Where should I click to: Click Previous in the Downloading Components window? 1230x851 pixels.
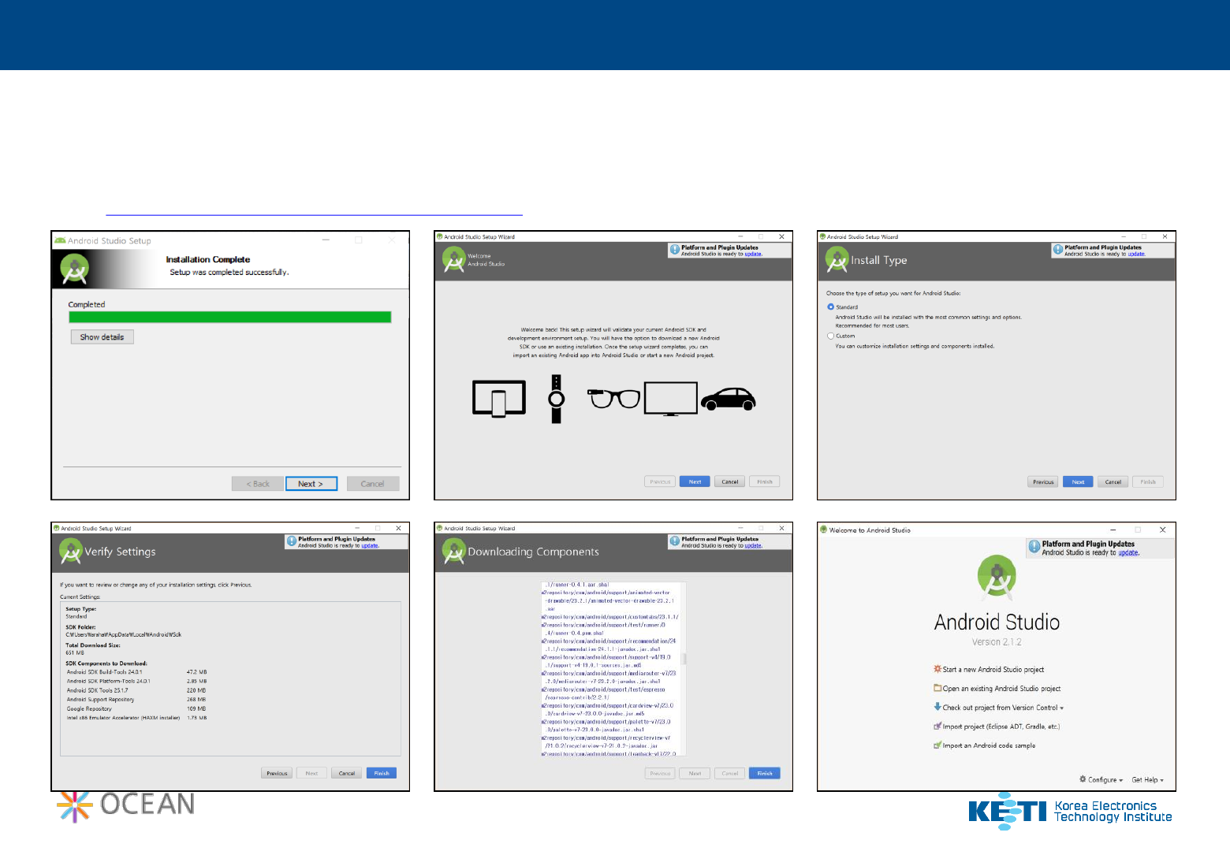click(x=660, y=773)
